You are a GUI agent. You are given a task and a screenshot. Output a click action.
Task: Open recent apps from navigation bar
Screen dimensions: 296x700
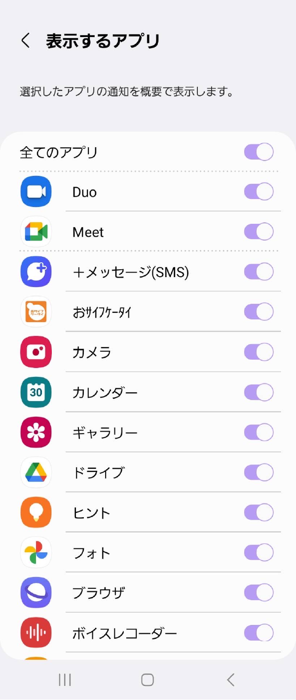tap(65, 680)
